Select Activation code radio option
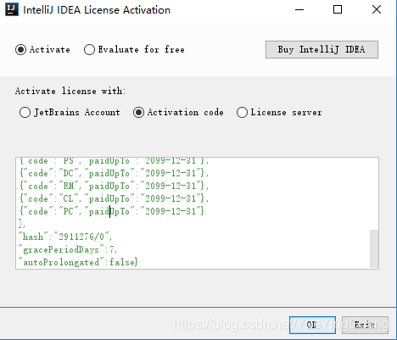 tap(178, 113)
